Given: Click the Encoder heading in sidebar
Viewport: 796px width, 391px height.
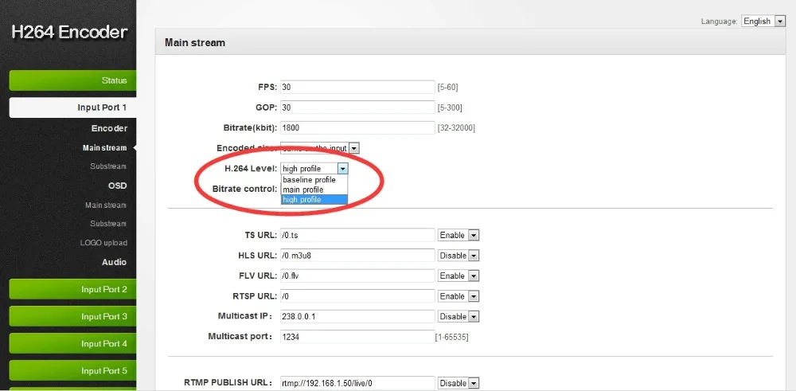Looking at the screenshot, I should 109,128.
